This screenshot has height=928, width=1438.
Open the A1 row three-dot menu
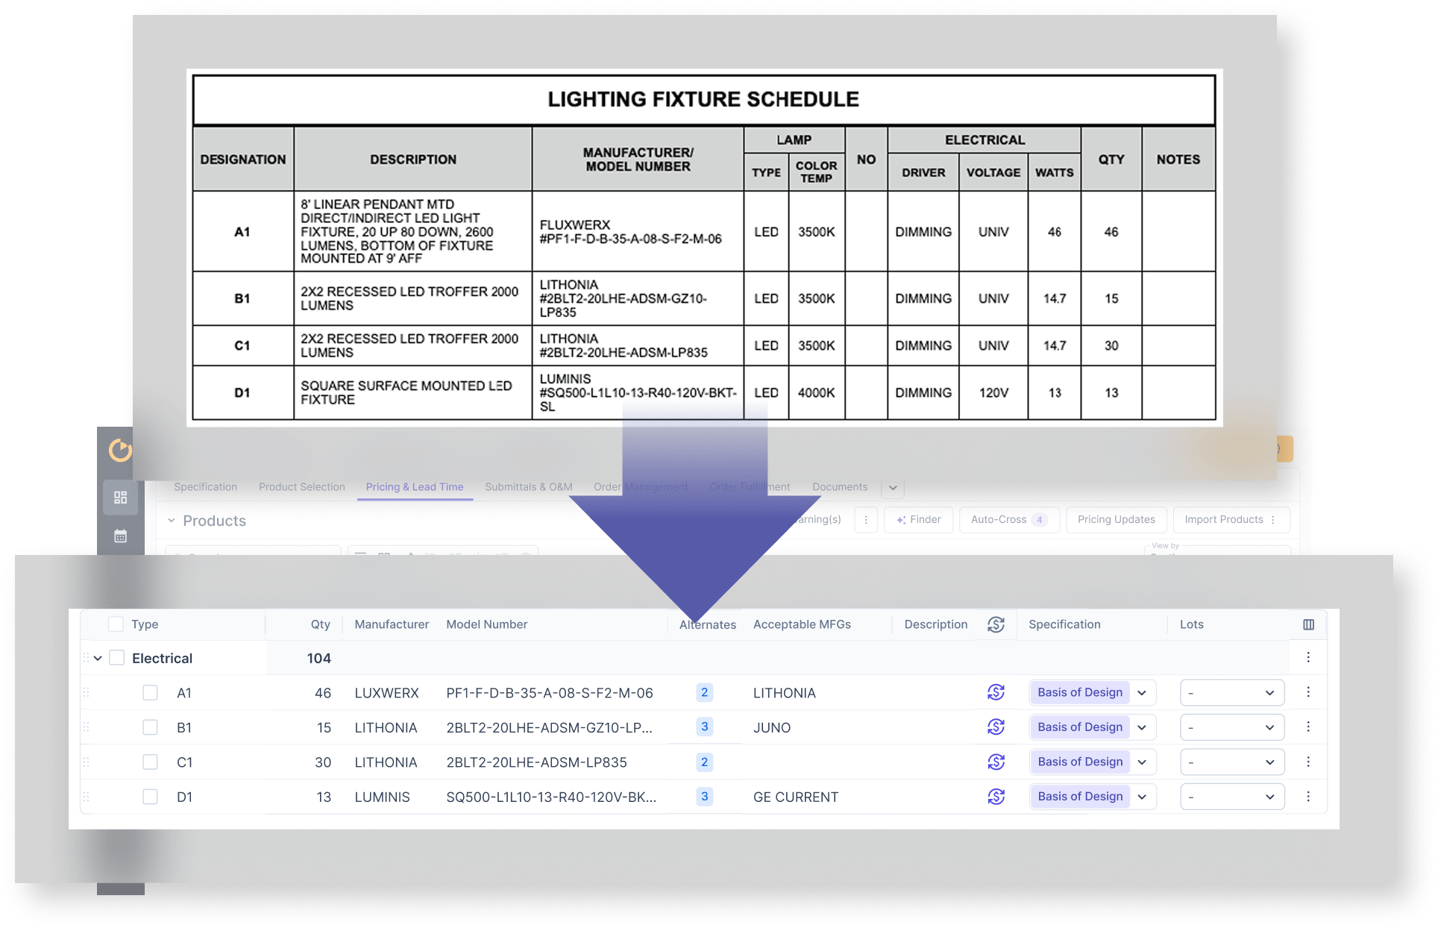[1308, 692]
